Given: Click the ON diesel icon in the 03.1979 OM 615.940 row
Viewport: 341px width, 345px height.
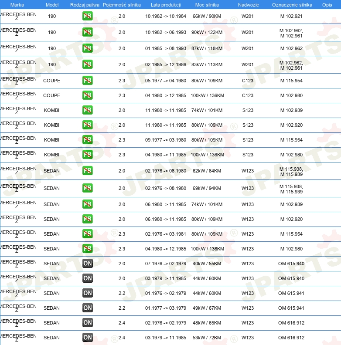Looking at the screenshot, I should [x=88, y=278].
